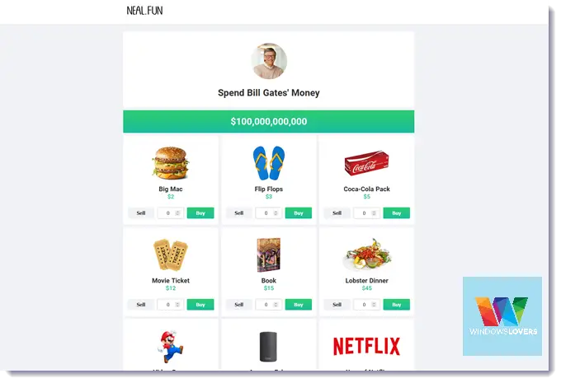The width and height of the screenshot is (561, 383).
Task: Click the WindowsLovers logo
Action: click(502, 316)
